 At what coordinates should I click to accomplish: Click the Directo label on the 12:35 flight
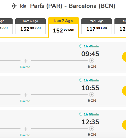[25, 135]
